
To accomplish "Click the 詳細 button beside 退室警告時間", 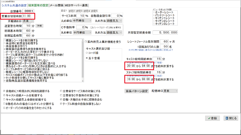I will tap(39, 26).
